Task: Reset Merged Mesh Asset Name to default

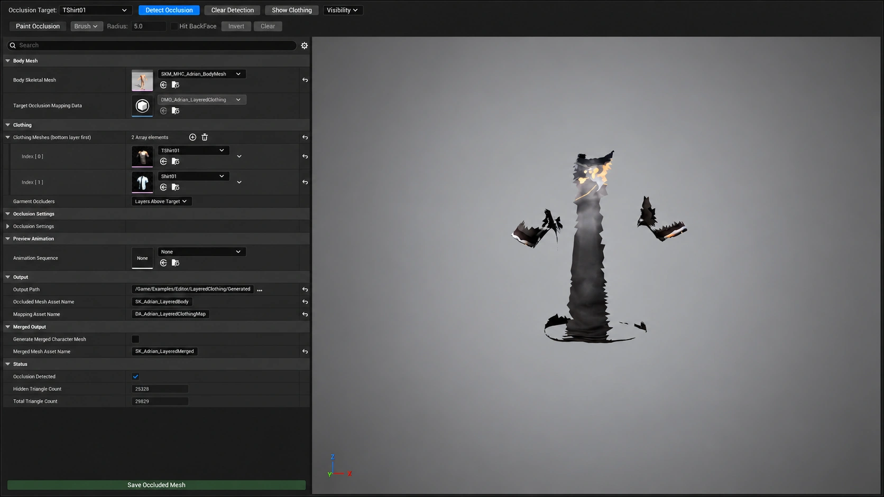Action: (x=305, y=351)
